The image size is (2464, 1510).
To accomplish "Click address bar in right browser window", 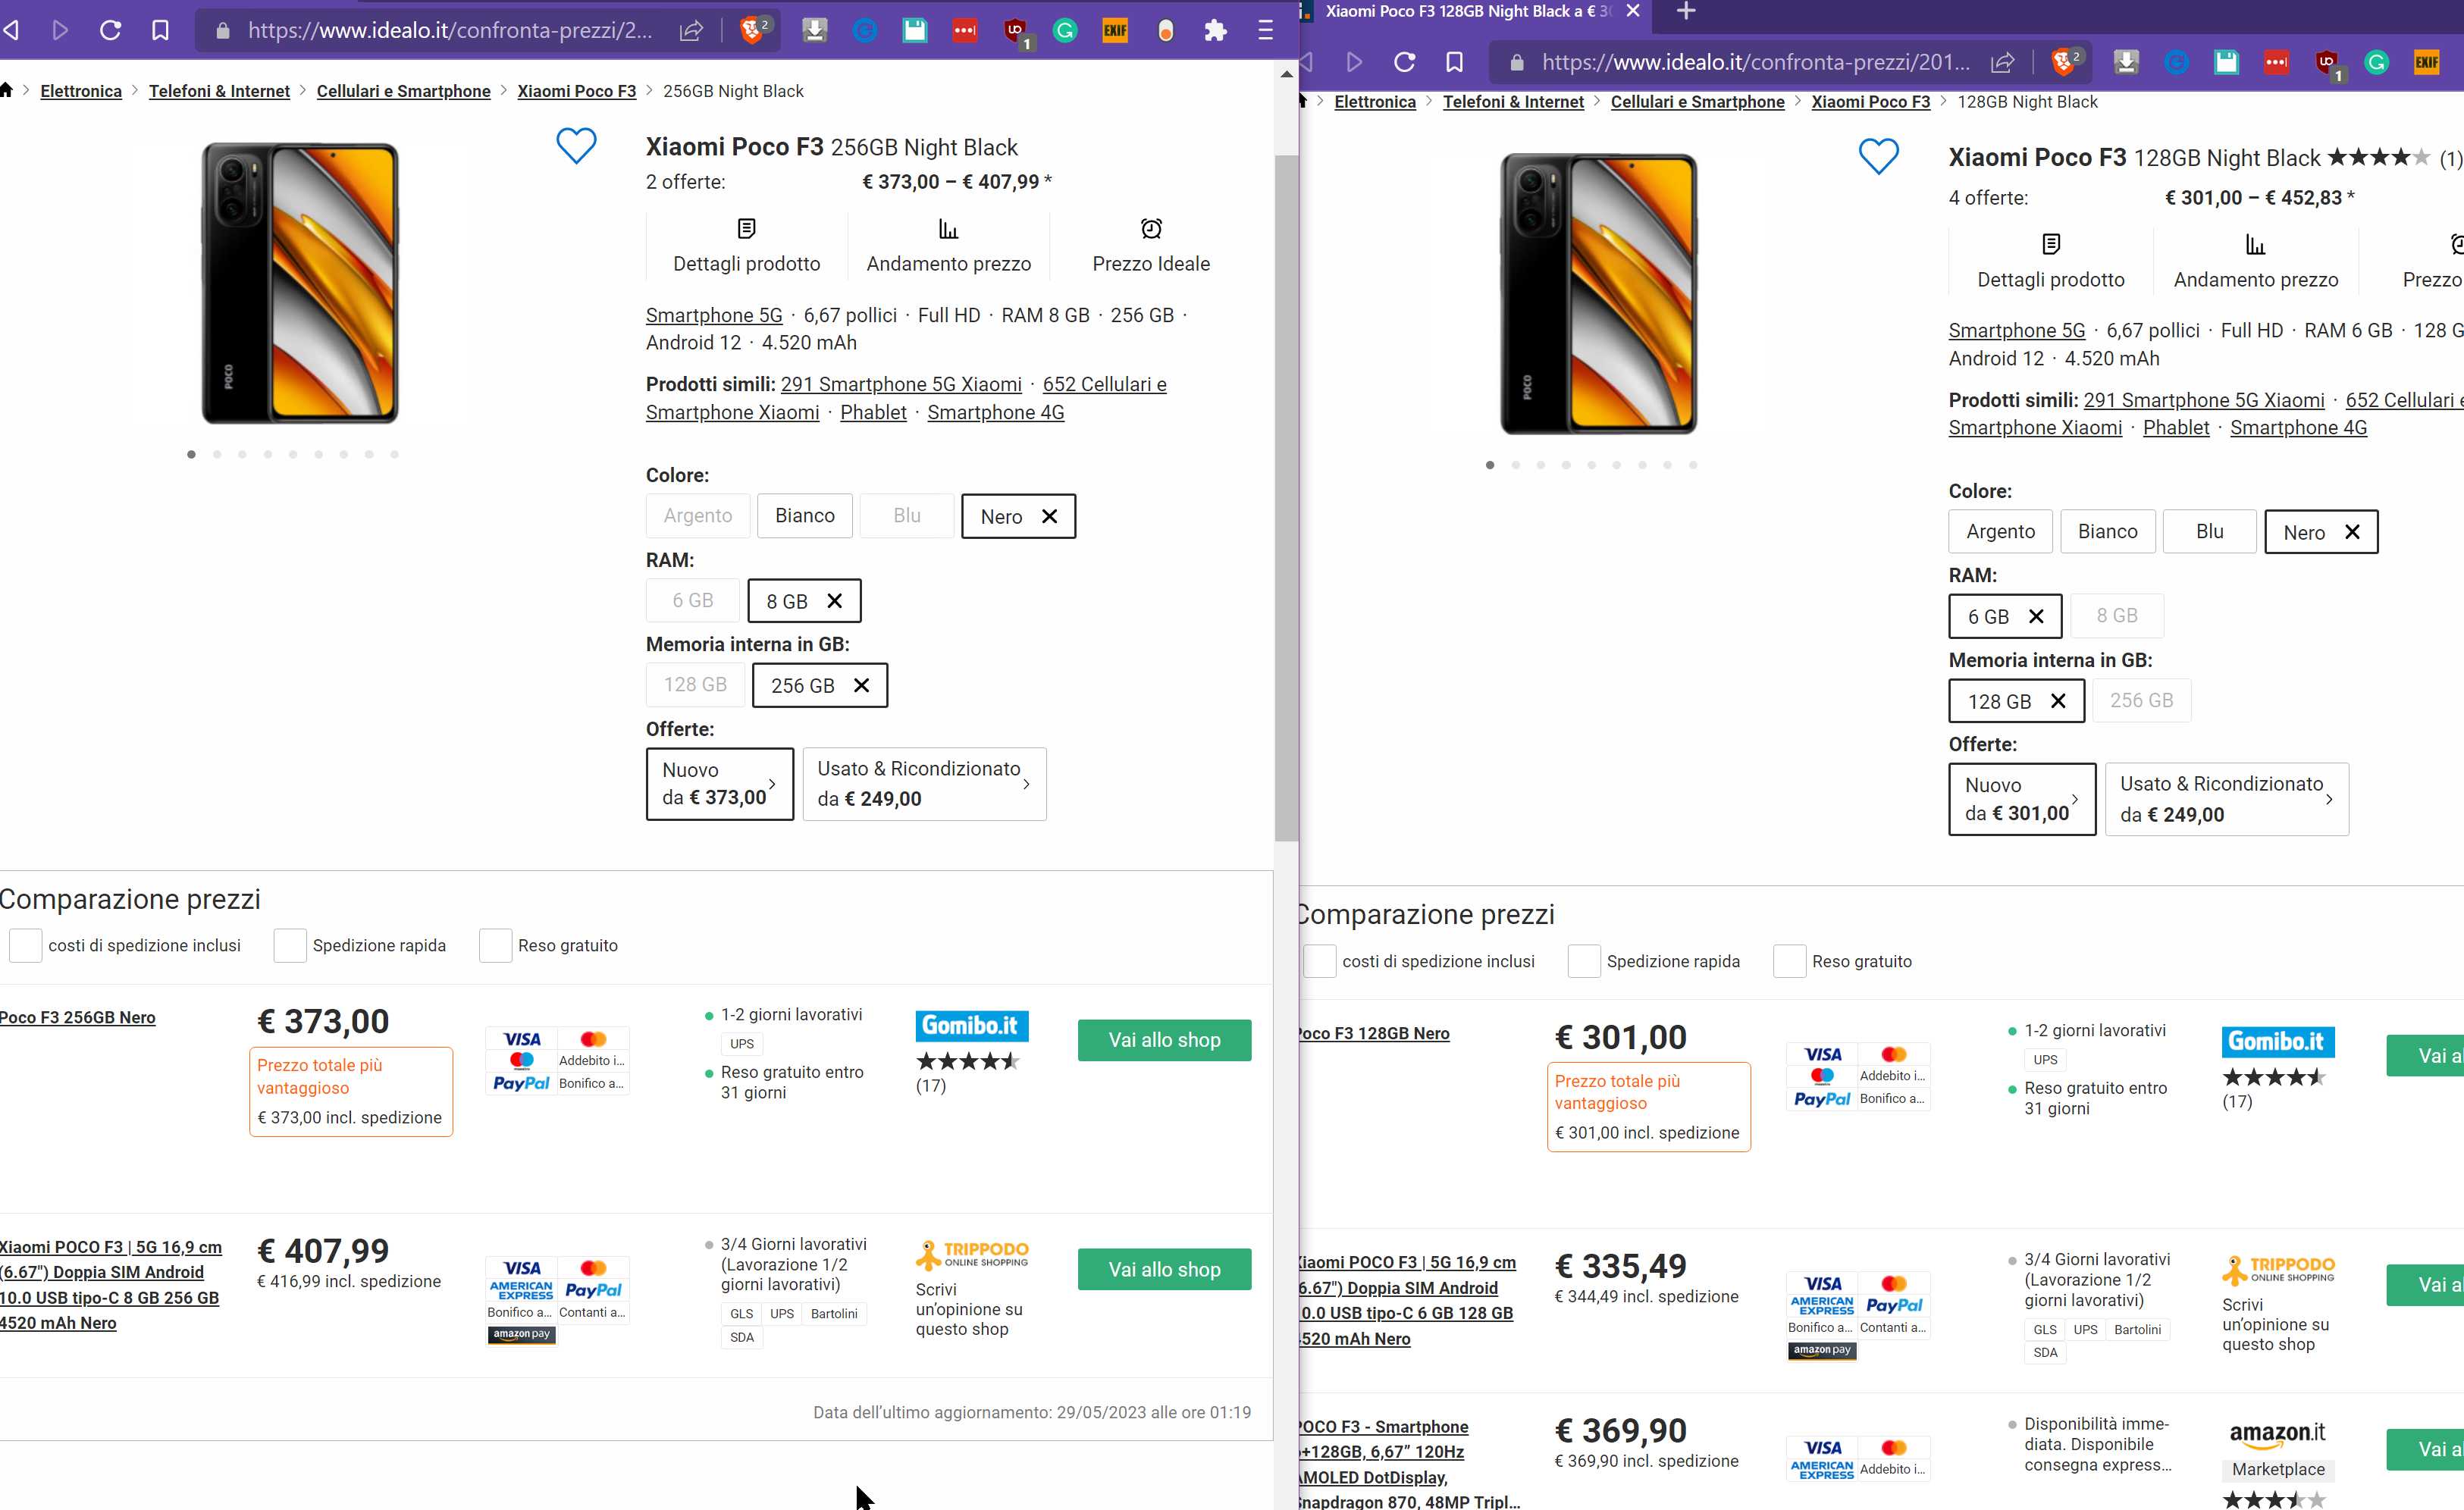I will 1756,62.
